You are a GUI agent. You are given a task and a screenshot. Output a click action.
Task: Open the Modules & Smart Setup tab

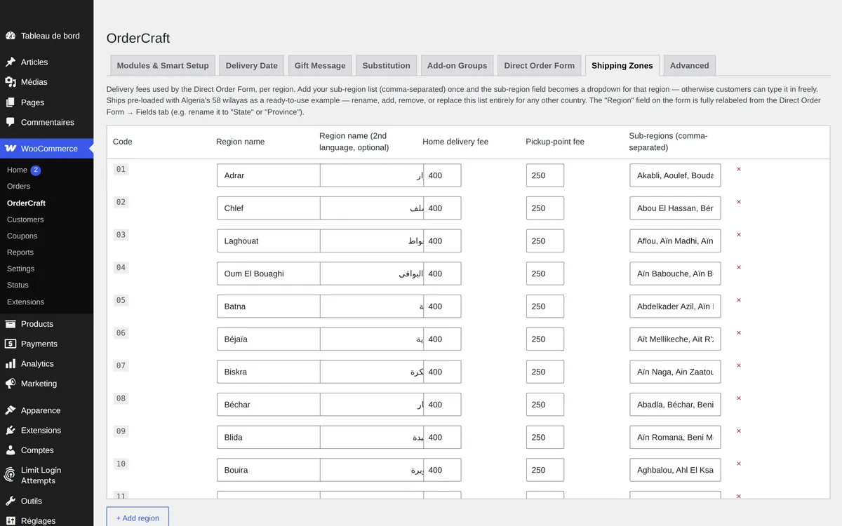(163, 65)
